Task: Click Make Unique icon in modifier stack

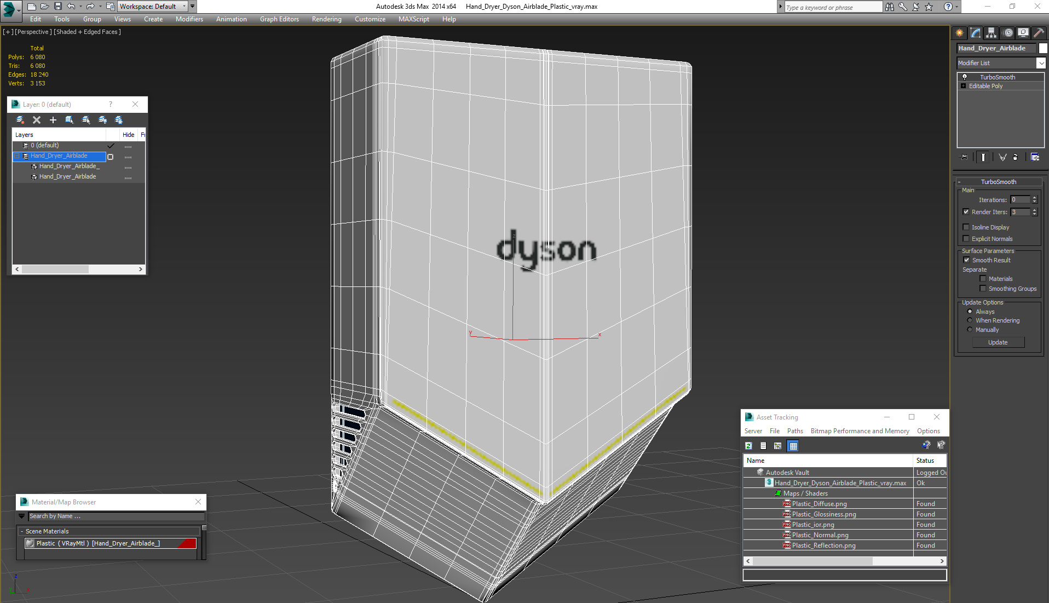Action: (x=1002, y=157)
